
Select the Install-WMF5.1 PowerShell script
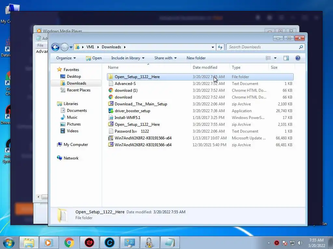200,117
